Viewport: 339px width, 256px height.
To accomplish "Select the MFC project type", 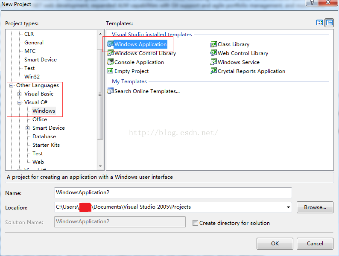I will click(x=30, y=51).
